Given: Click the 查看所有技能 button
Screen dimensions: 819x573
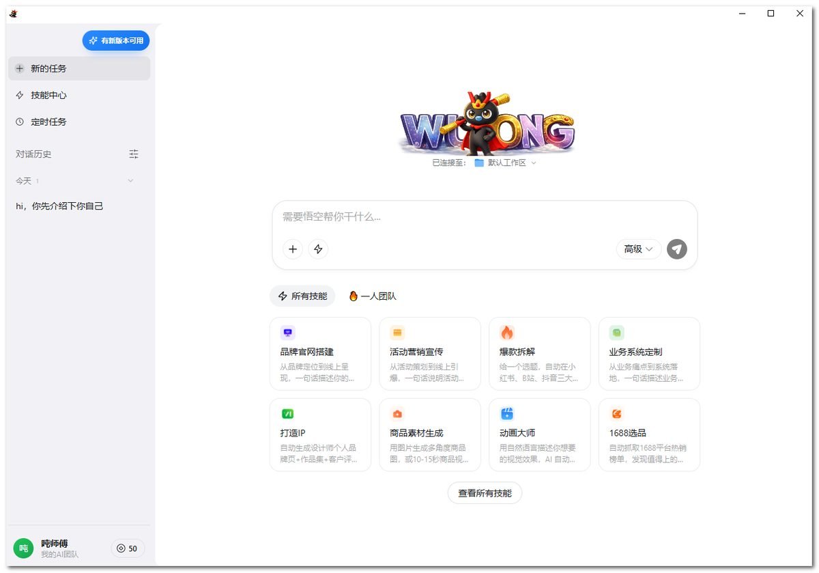Looking at the screenshot, I should point(485,493).
